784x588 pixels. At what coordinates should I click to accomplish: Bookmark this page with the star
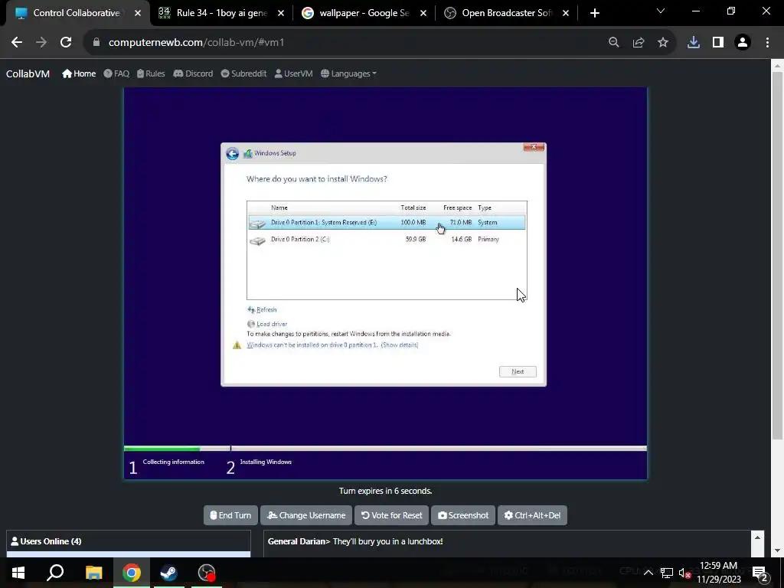[663, 43]
